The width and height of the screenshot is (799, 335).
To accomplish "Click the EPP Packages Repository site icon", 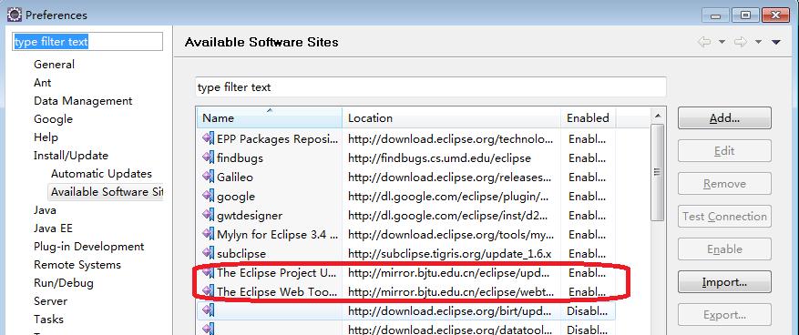I will pyautogui.click(x=208, y=138).
